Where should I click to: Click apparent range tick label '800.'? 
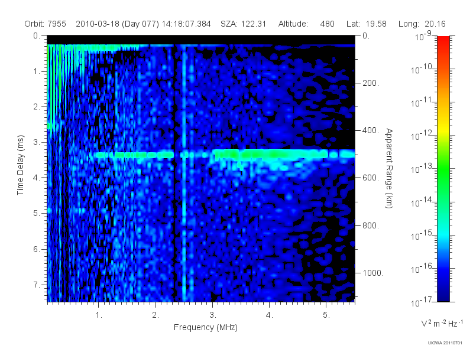click(371, 225)
